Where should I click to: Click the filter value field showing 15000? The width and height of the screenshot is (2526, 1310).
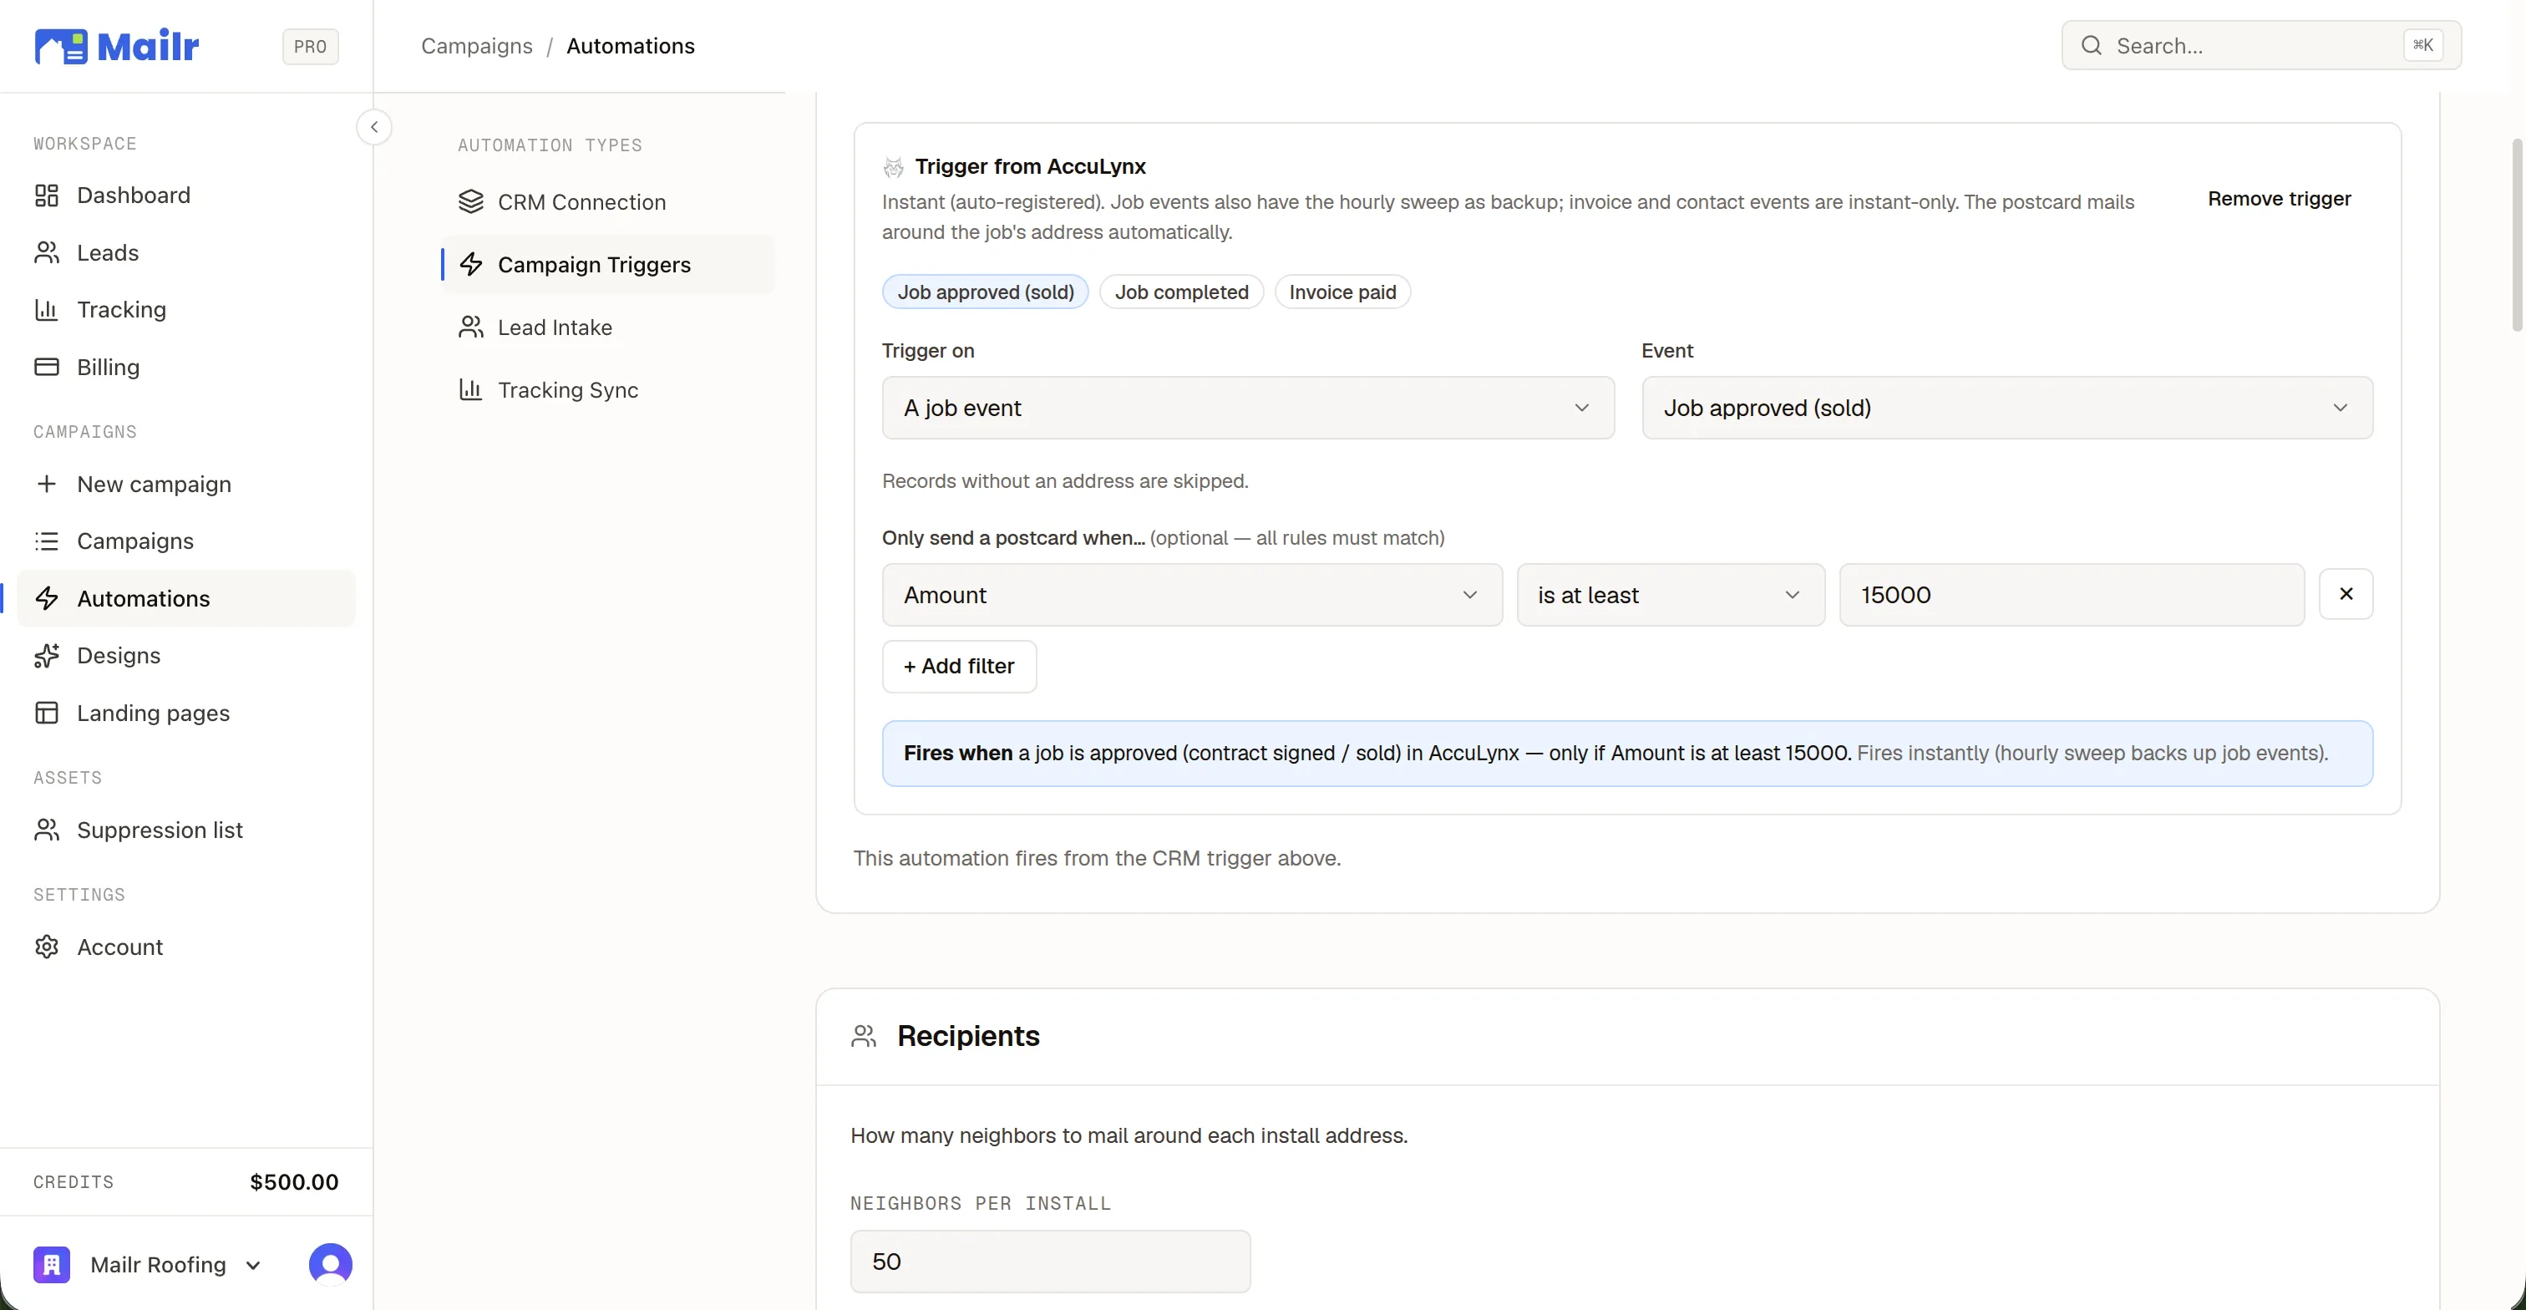[2071, 595]
